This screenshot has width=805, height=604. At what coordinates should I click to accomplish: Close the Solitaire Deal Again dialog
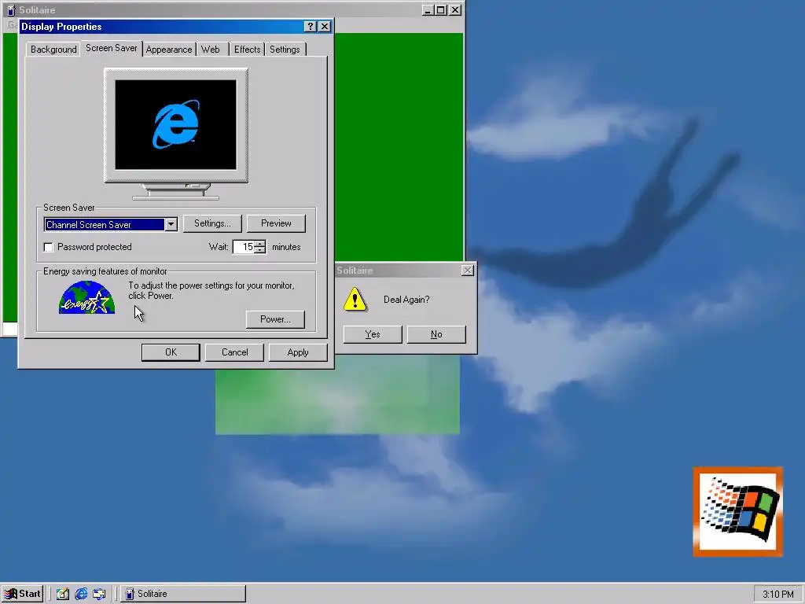467,271
